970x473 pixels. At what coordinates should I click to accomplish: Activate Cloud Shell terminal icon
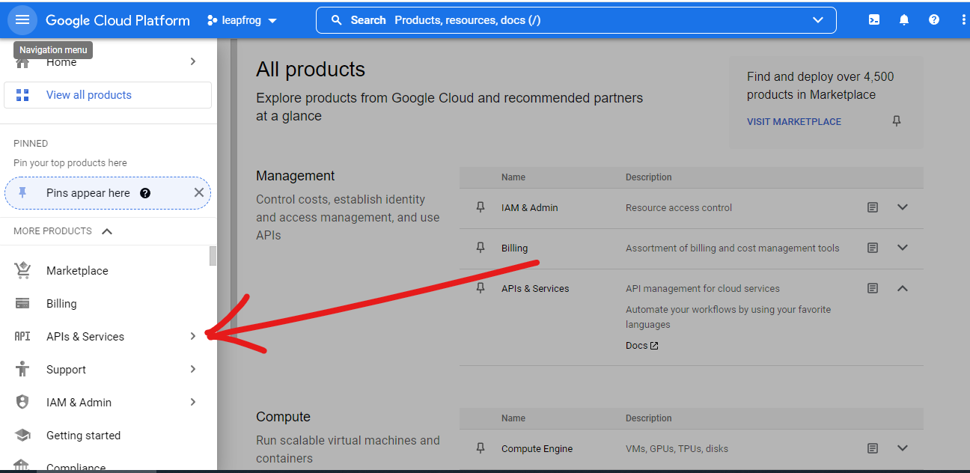pyautogui.click(x=873, y=20)
